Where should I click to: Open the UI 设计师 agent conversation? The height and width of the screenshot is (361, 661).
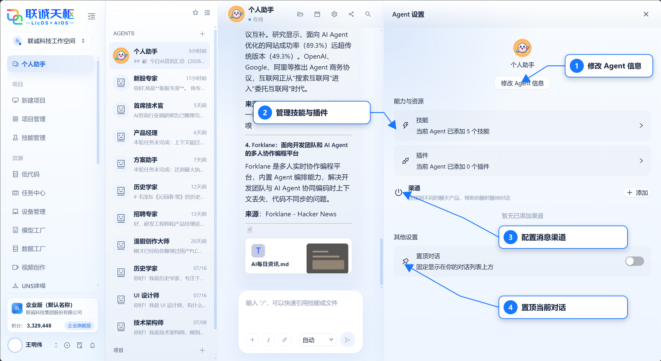pyautogui.click(x=159, y=300)
